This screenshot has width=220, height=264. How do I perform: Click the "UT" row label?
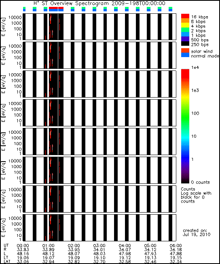(6, 245)
